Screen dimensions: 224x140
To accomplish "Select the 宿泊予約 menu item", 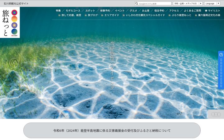I will (159, 11).
